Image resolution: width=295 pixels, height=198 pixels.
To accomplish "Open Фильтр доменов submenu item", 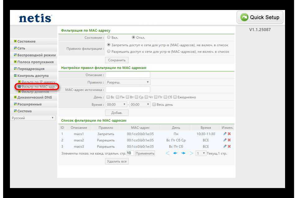I will [35, 92].
